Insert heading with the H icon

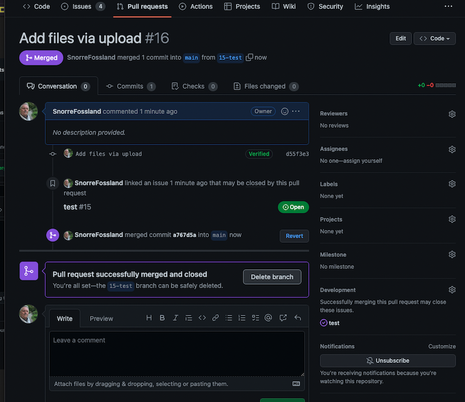click(149, 318)
